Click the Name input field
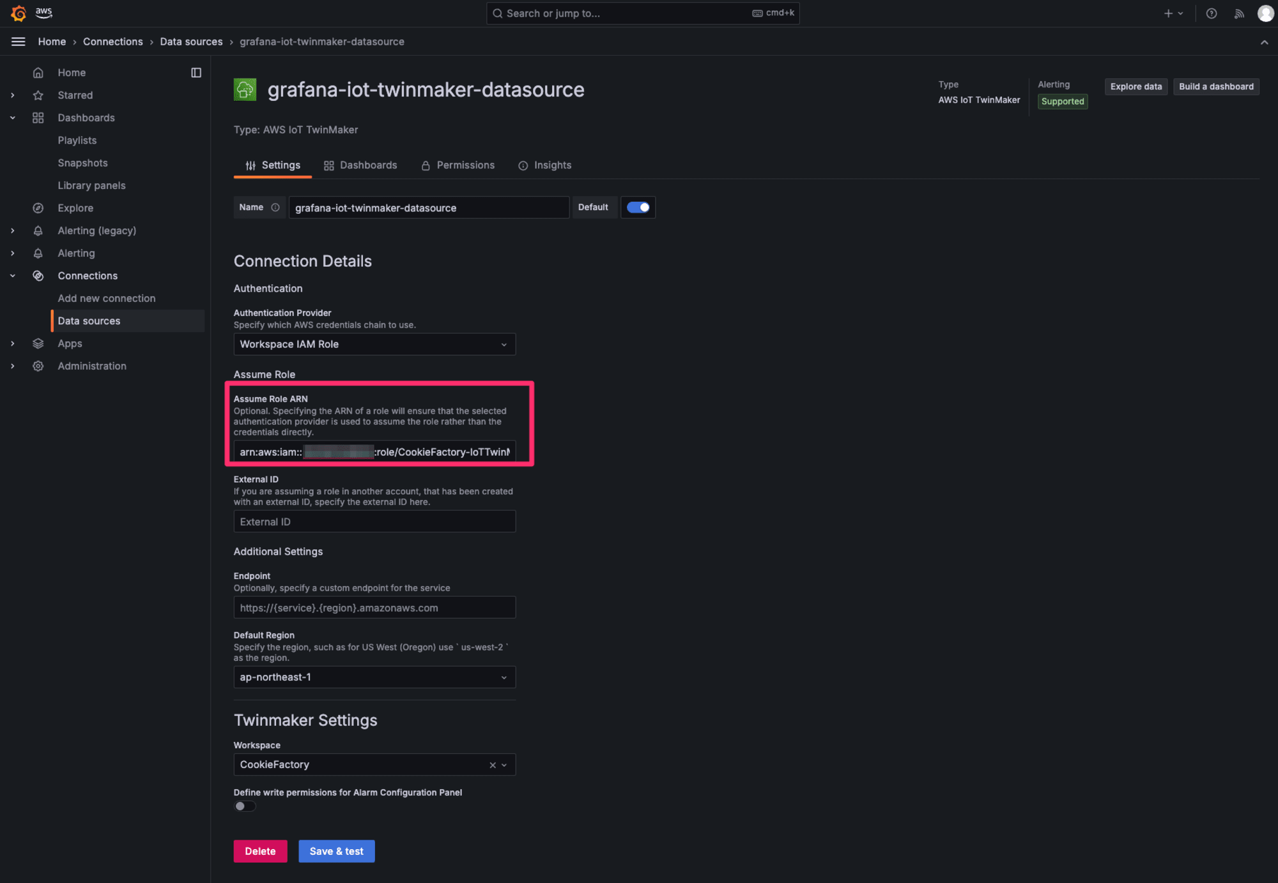 click(429, 208)
